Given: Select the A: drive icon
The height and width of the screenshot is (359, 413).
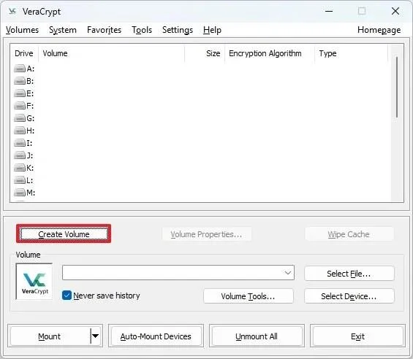Looking at the screenshot, I should 20,69.
